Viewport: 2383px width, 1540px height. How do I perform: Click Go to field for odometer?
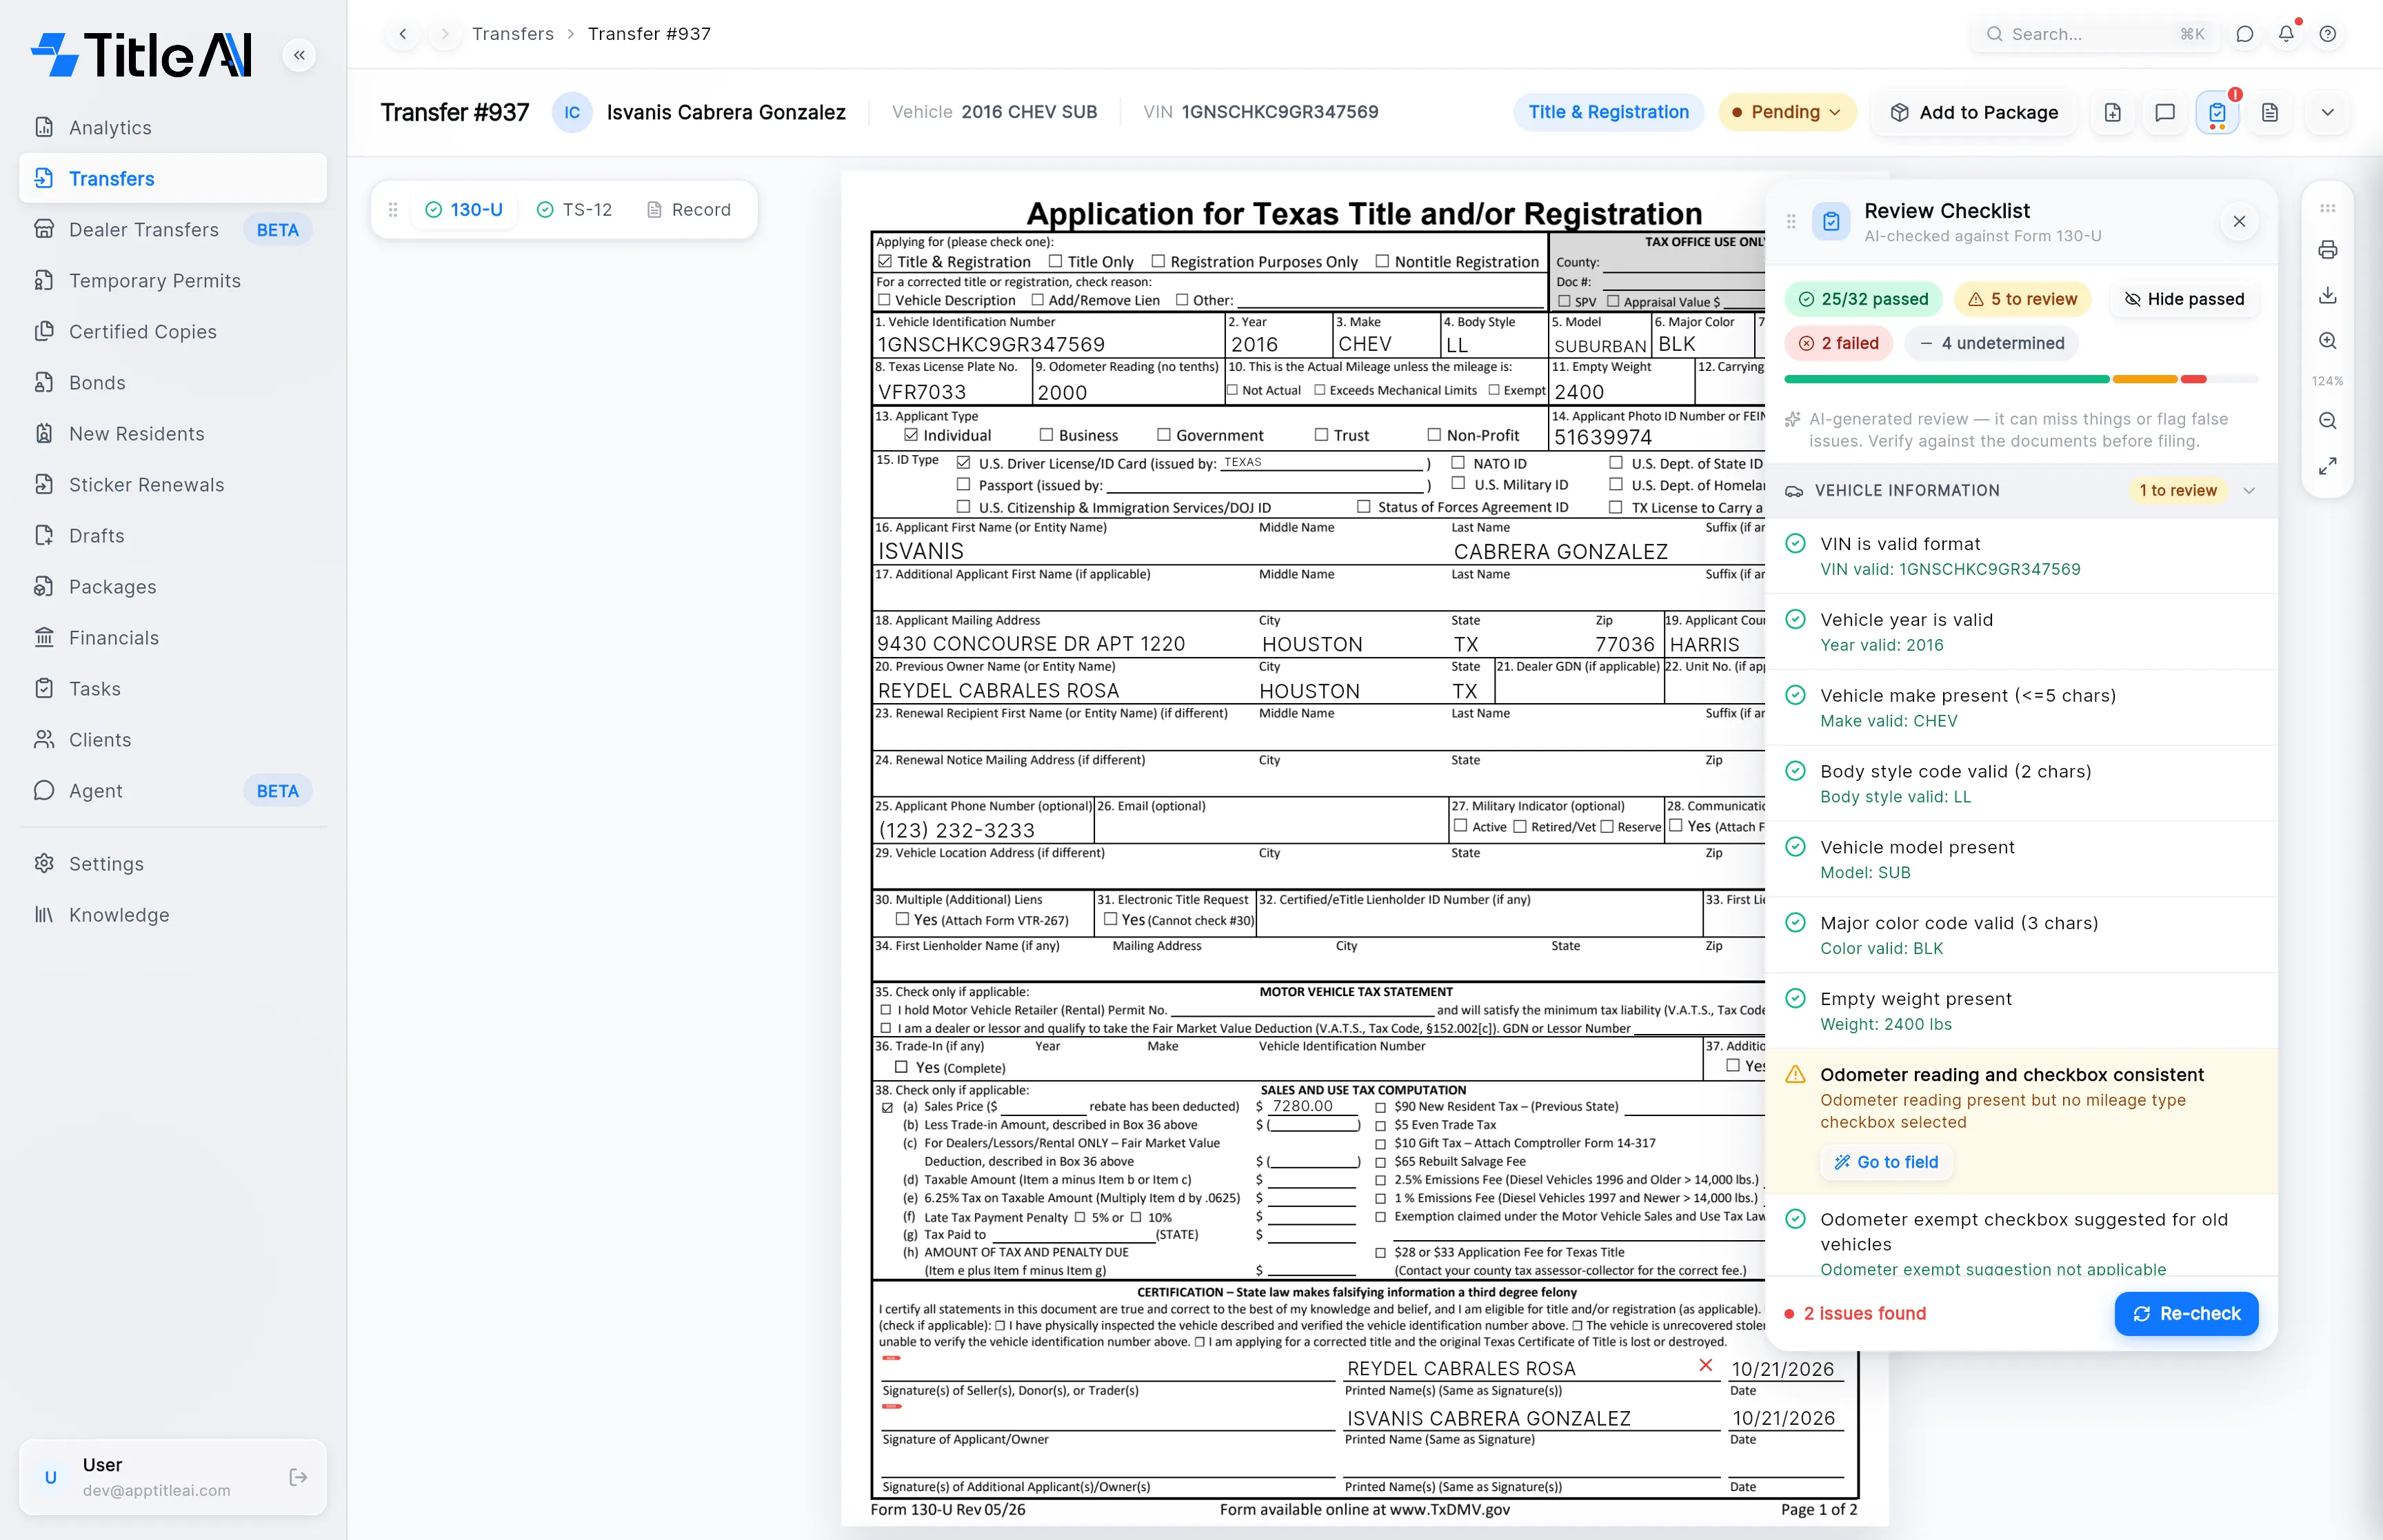click(x=1886, y=1162)
